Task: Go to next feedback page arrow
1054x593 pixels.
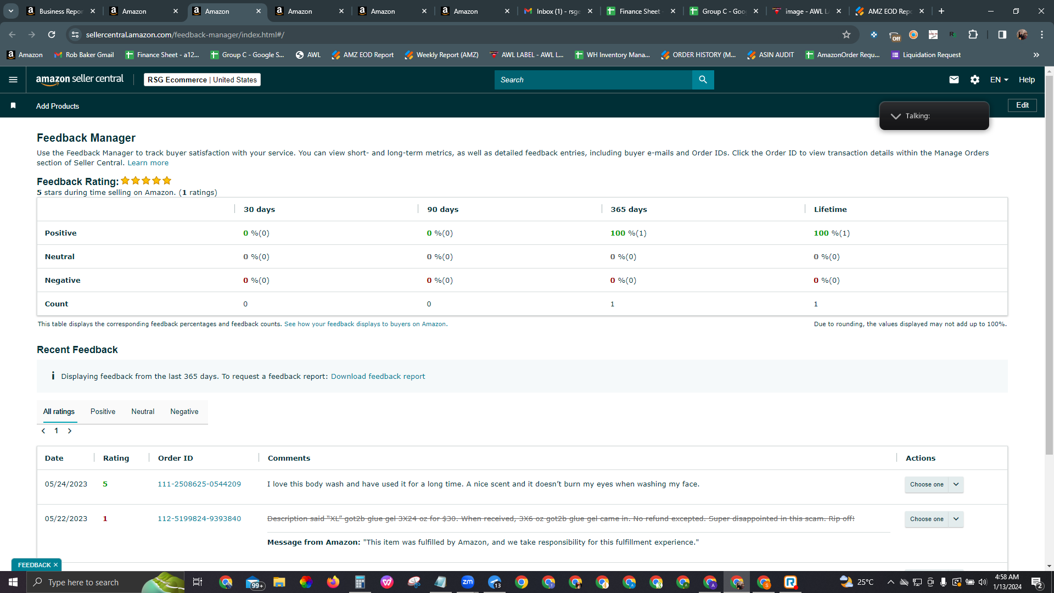Action: [x=70, y=431]
